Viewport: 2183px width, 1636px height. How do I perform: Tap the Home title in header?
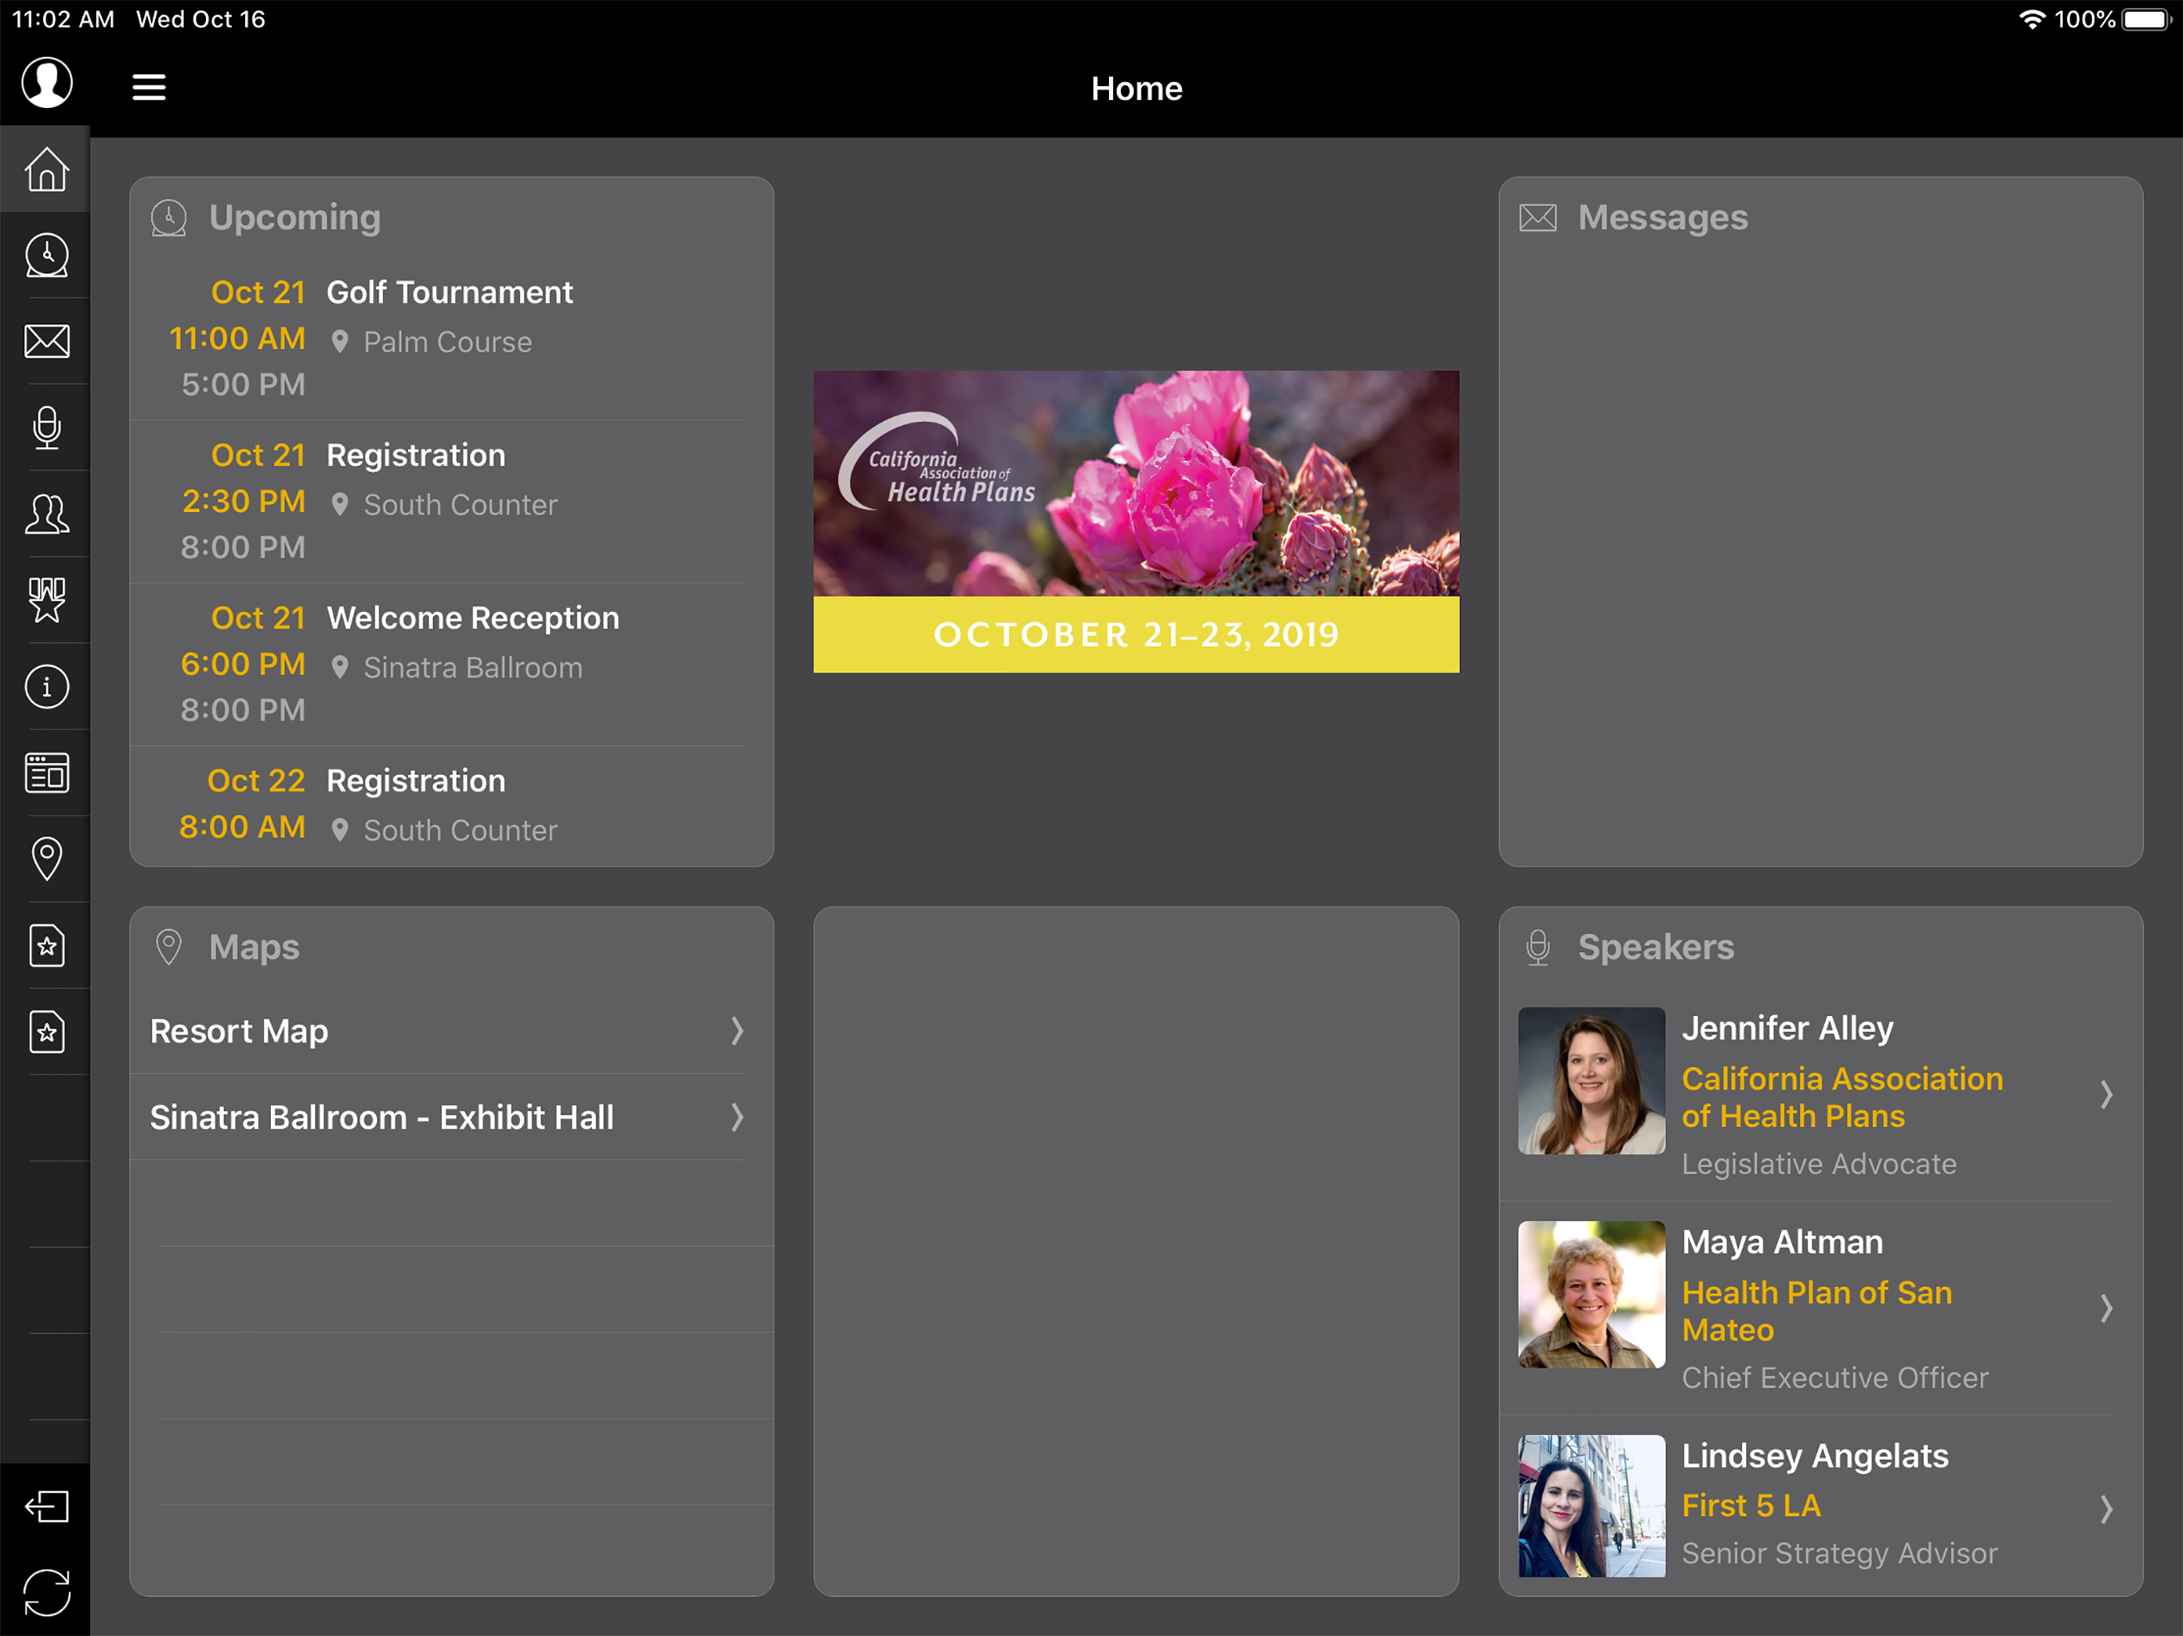pyautogui.click(x=1136, y=89)
